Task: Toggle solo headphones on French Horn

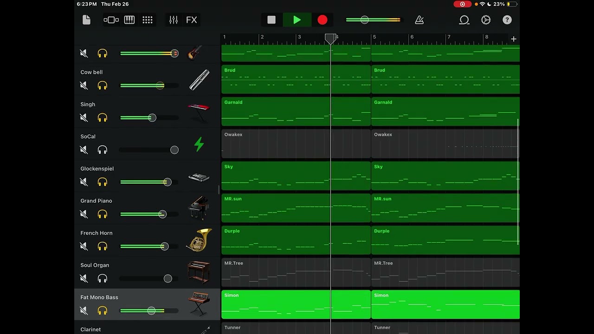Action: click(x=103, y=246)
